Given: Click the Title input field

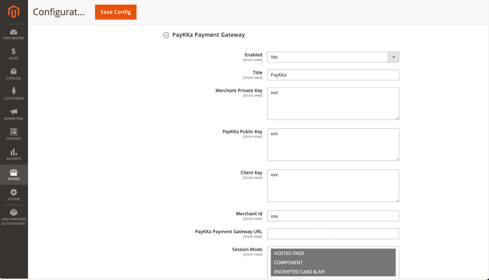Looking at the screenshot, I should point(333,75).
